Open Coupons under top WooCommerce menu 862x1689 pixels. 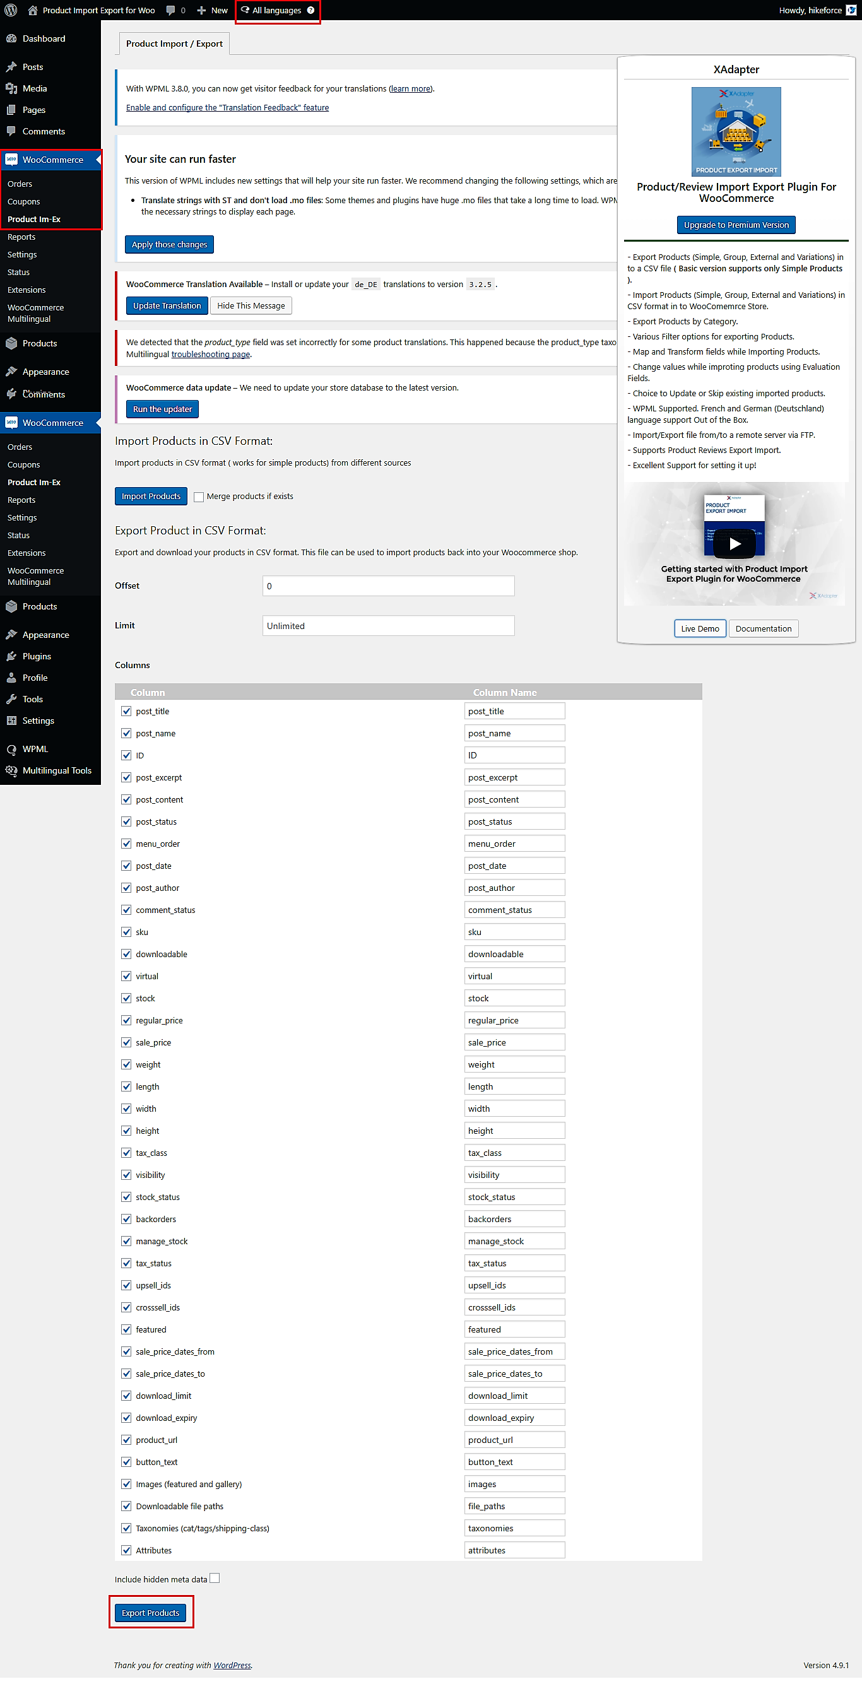[23, 201]
